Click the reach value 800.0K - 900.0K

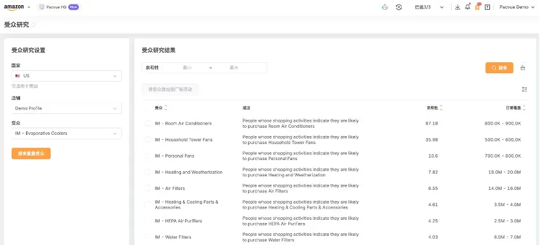tap(503, 124)
